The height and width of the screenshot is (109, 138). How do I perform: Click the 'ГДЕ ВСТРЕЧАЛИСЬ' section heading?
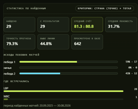[16, 81]
